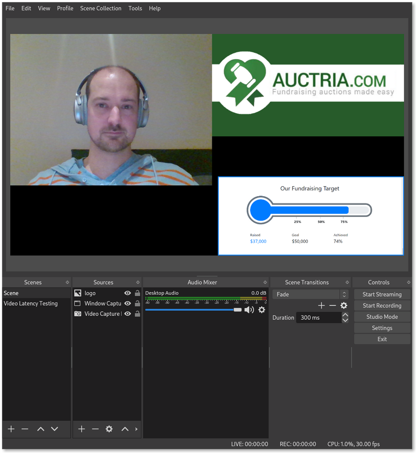Remove scene transition with minus icon

pyautogui.click(x=333, y=305)
